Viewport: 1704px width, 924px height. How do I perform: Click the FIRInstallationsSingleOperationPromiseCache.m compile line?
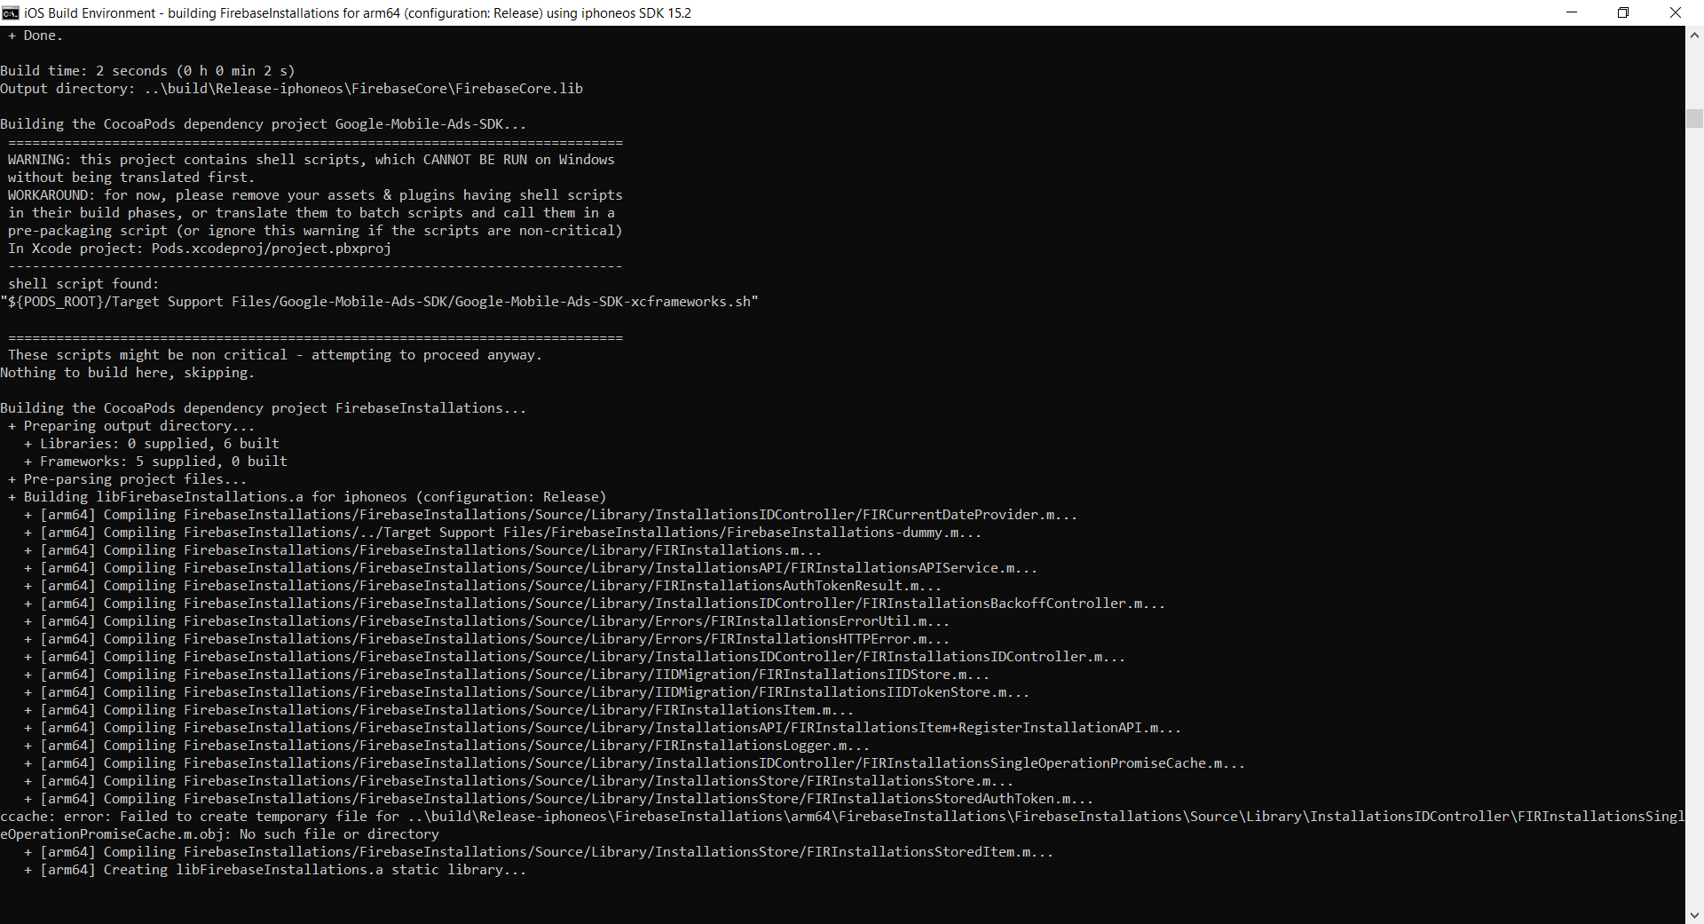click(x=635, y=763)
